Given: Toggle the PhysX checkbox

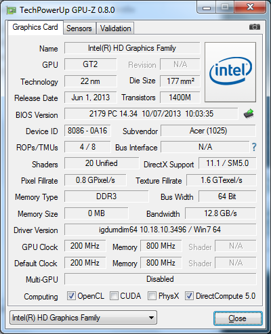Looking at the screenshot, I should click(x=152, y=295).
